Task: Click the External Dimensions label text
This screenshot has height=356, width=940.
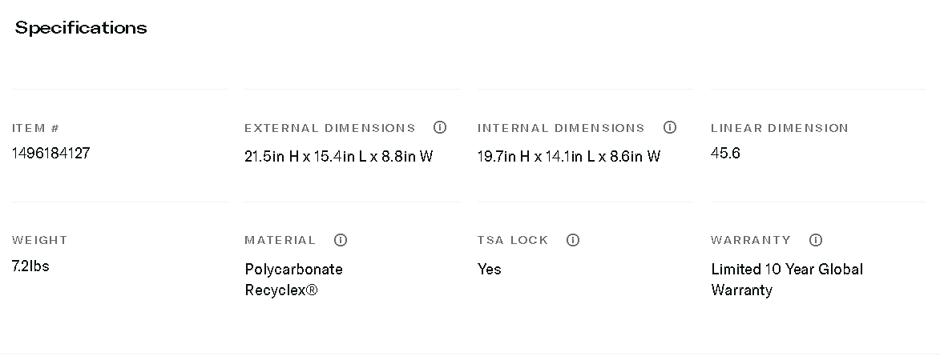Action: (x=330, y=128)
